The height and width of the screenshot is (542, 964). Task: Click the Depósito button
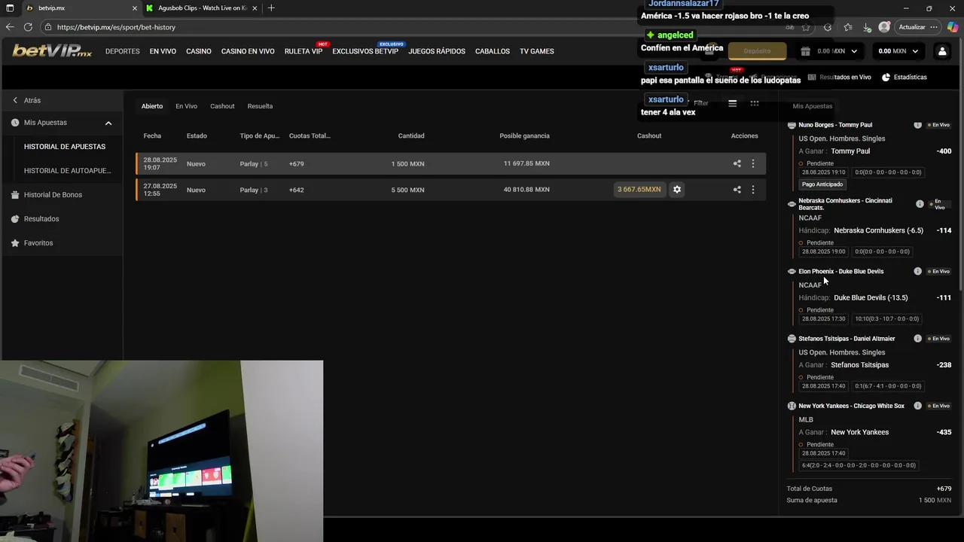757,51
